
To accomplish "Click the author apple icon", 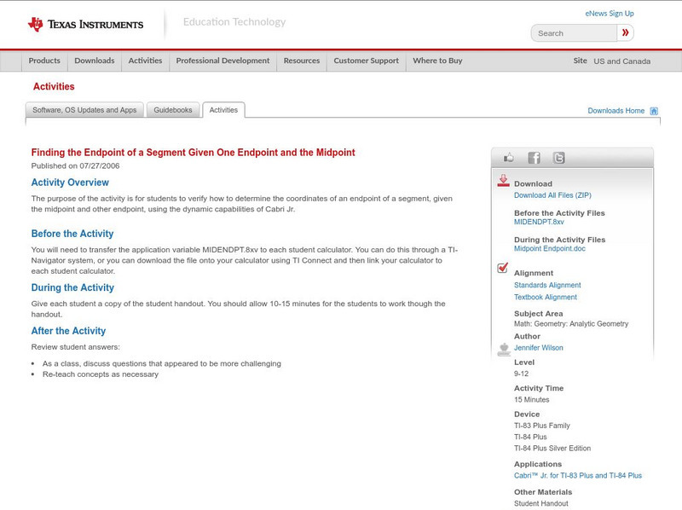I will 504,349.
